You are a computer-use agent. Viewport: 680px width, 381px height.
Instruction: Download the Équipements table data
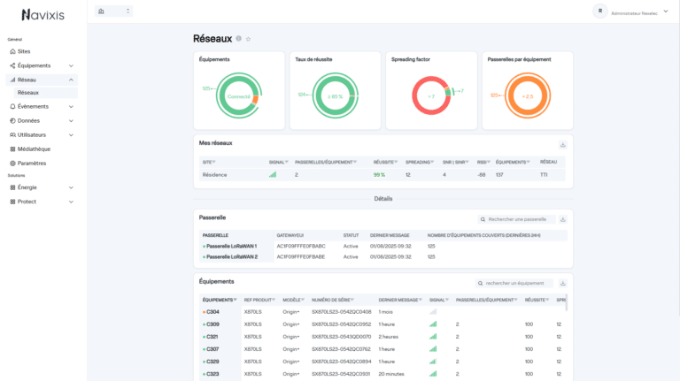pyautogui.click(x=562, y=283)
